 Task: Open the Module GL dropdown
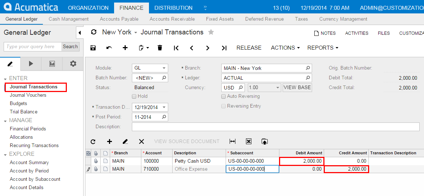(x=164, y=68)
